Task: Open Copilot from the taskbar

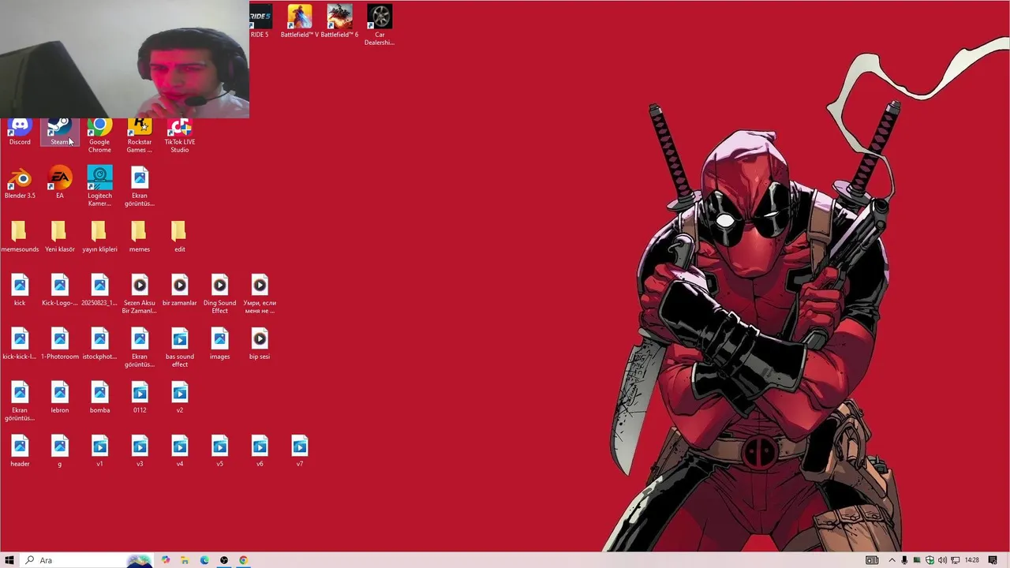Action: [166, 560]
